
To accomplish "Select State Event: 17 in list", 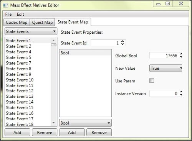I will click(x=28, y=119).
